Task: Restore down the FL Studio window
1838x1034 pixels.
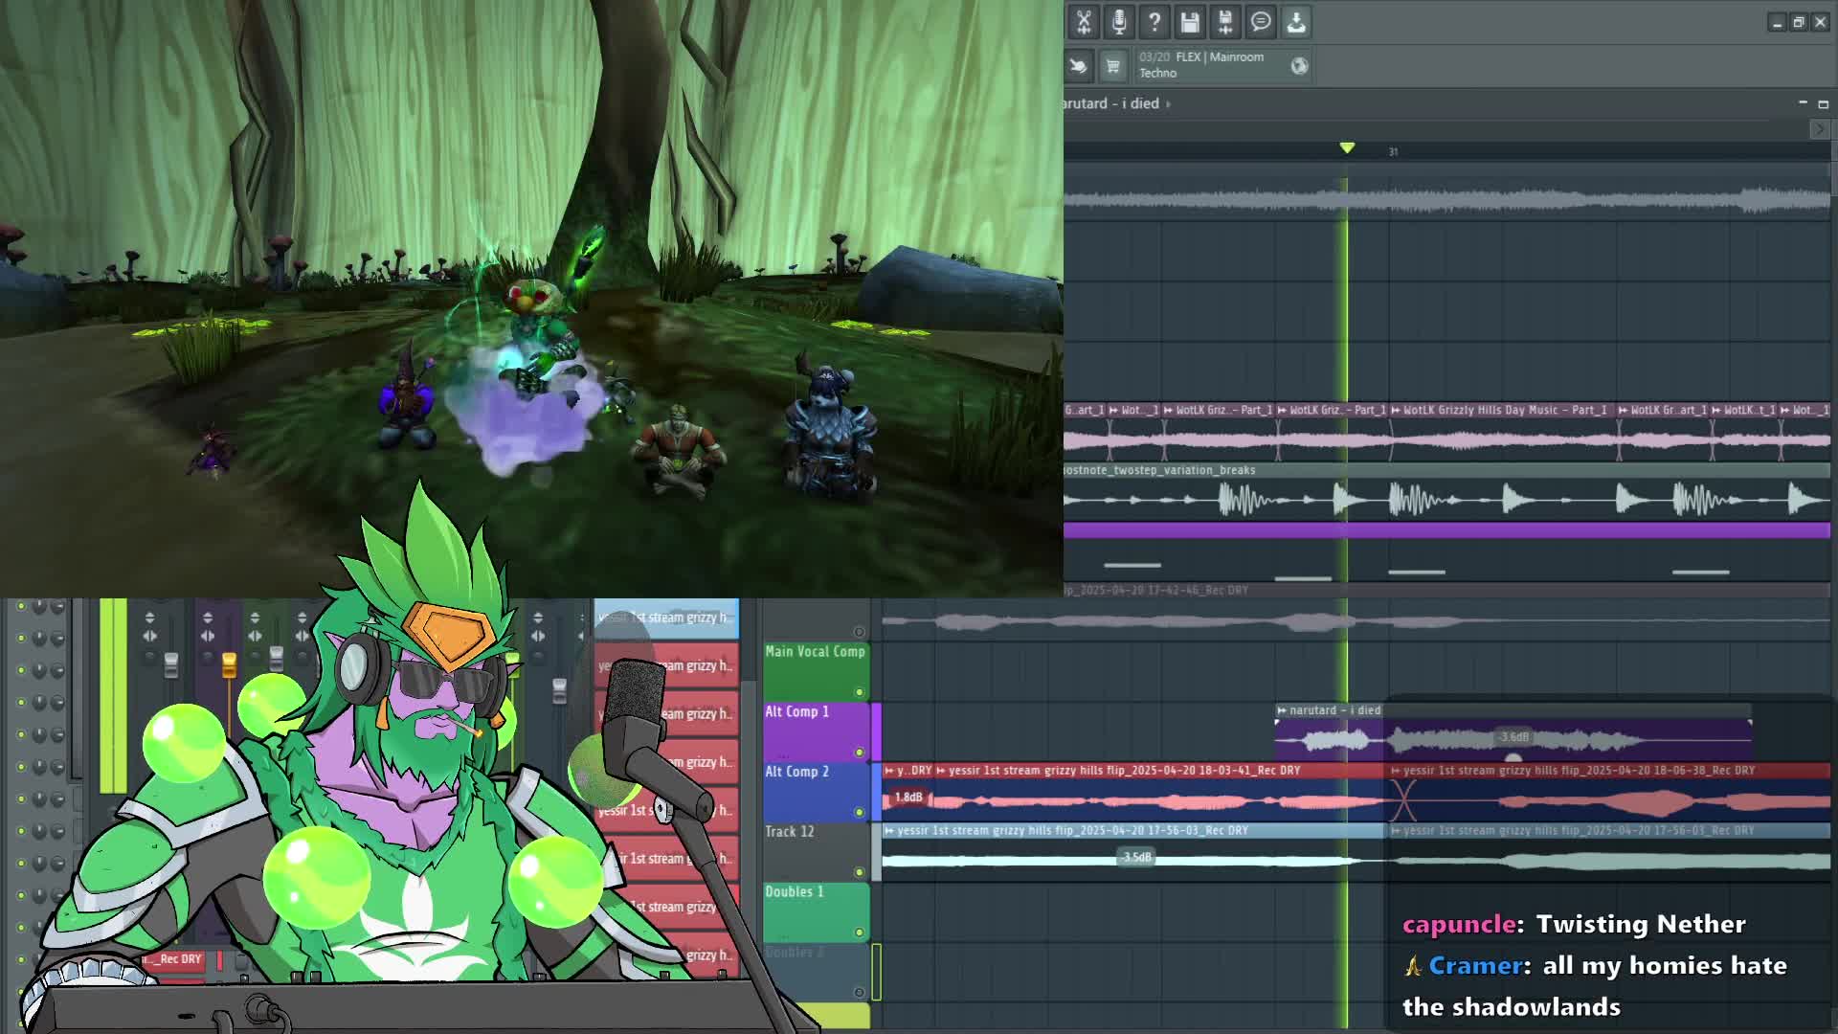Action: 1799,22
